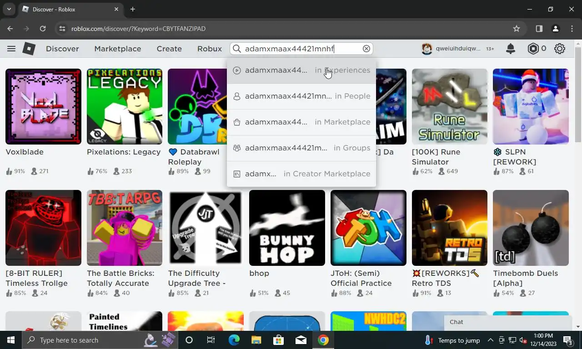Open the Windows Start menu
The image size is (582, 349).
click(11, 340)
